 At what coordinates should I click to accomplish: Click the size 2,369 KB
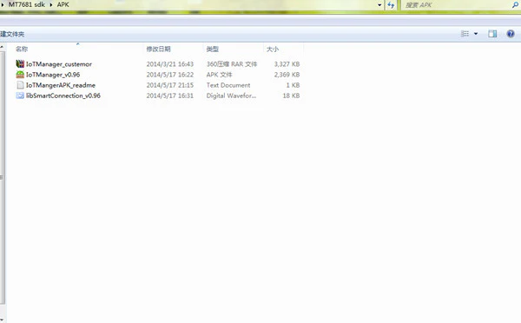coord(287,75)
